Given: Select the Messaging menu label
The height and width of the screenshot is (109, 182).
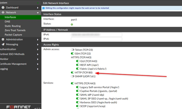Looking at the screenshot, I should (x=12, y=44).
